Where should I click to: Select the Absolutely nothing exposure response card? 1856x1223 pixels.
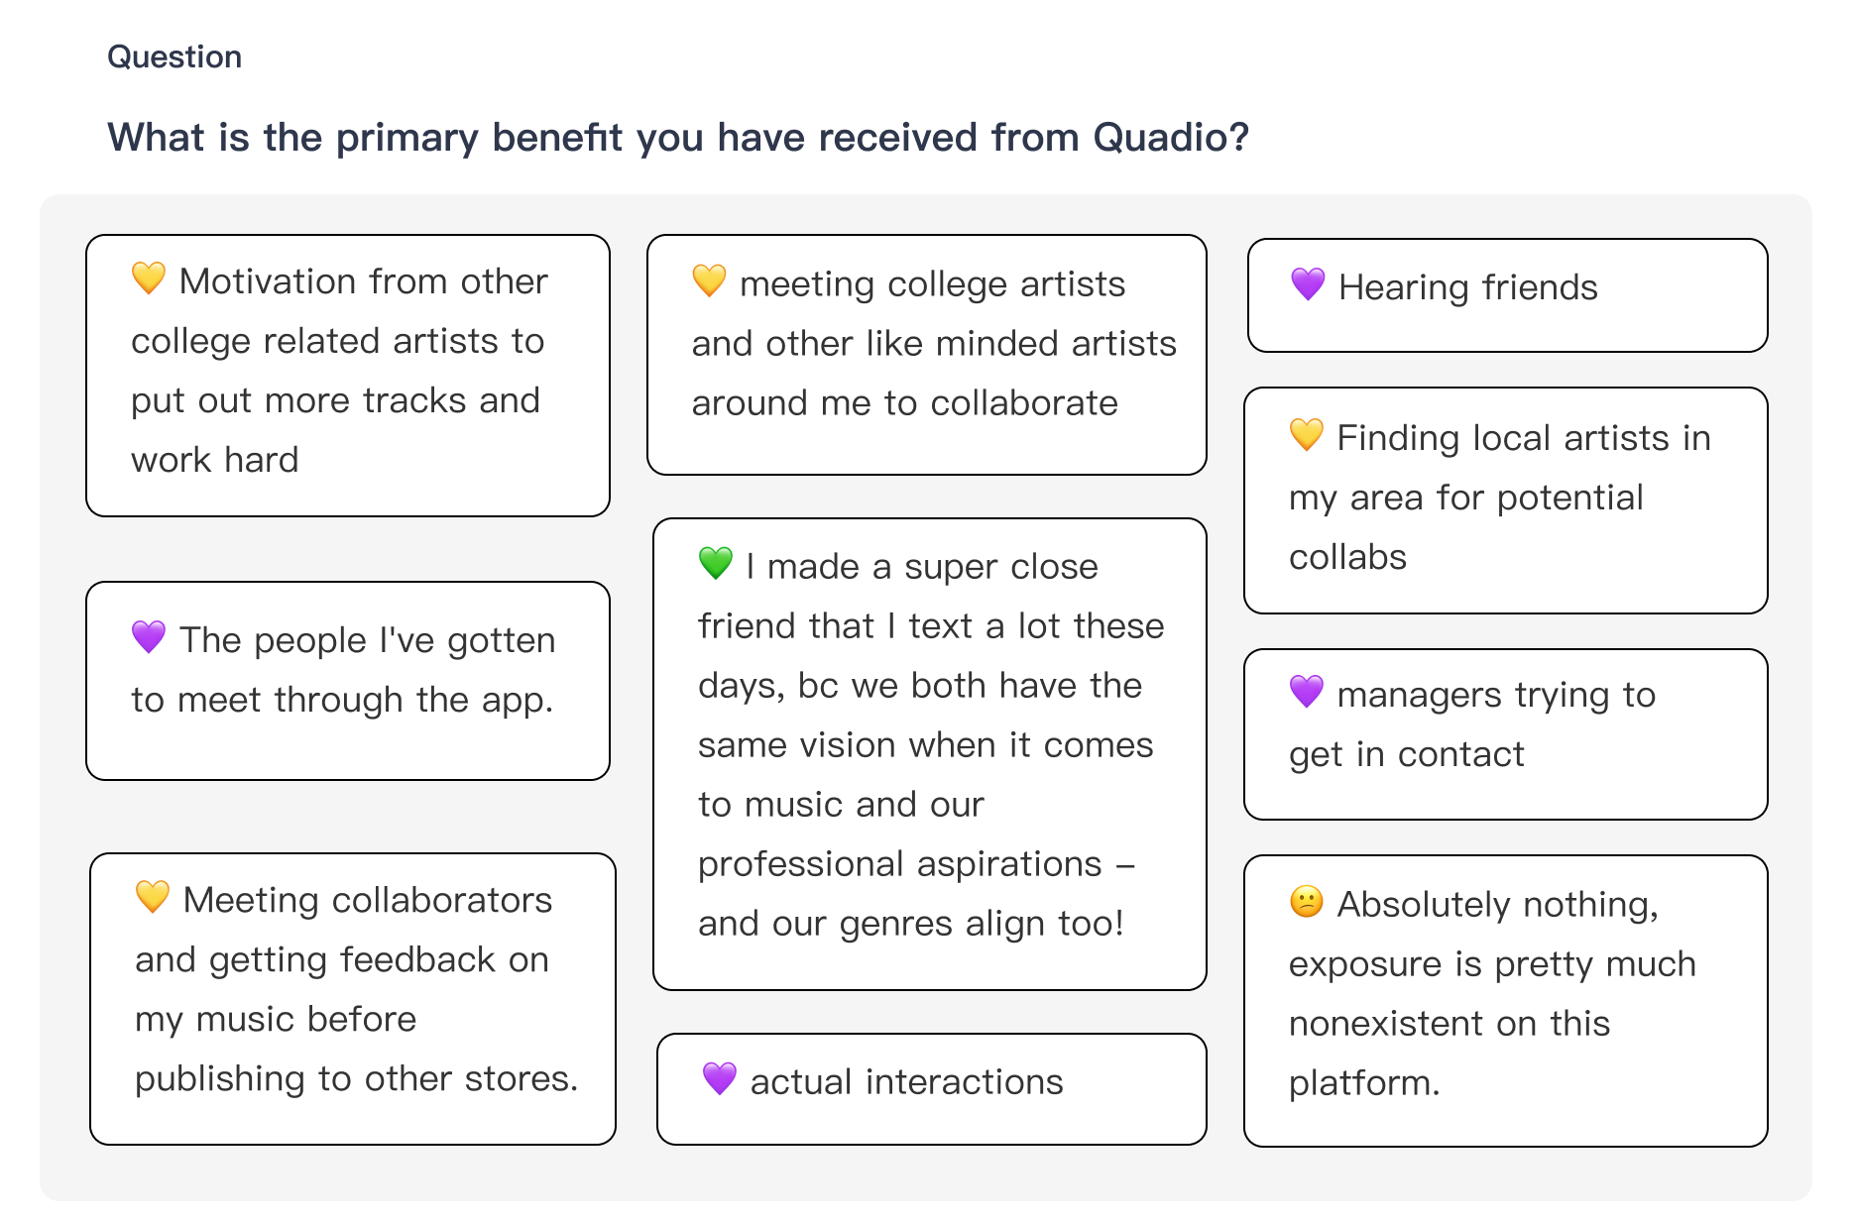[x=1505, y=1001]
